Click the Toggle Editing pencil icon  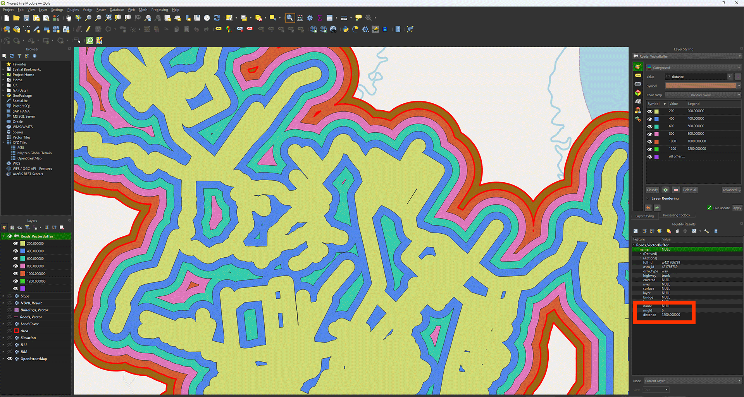pyautogui.click(x=88, y=29)
